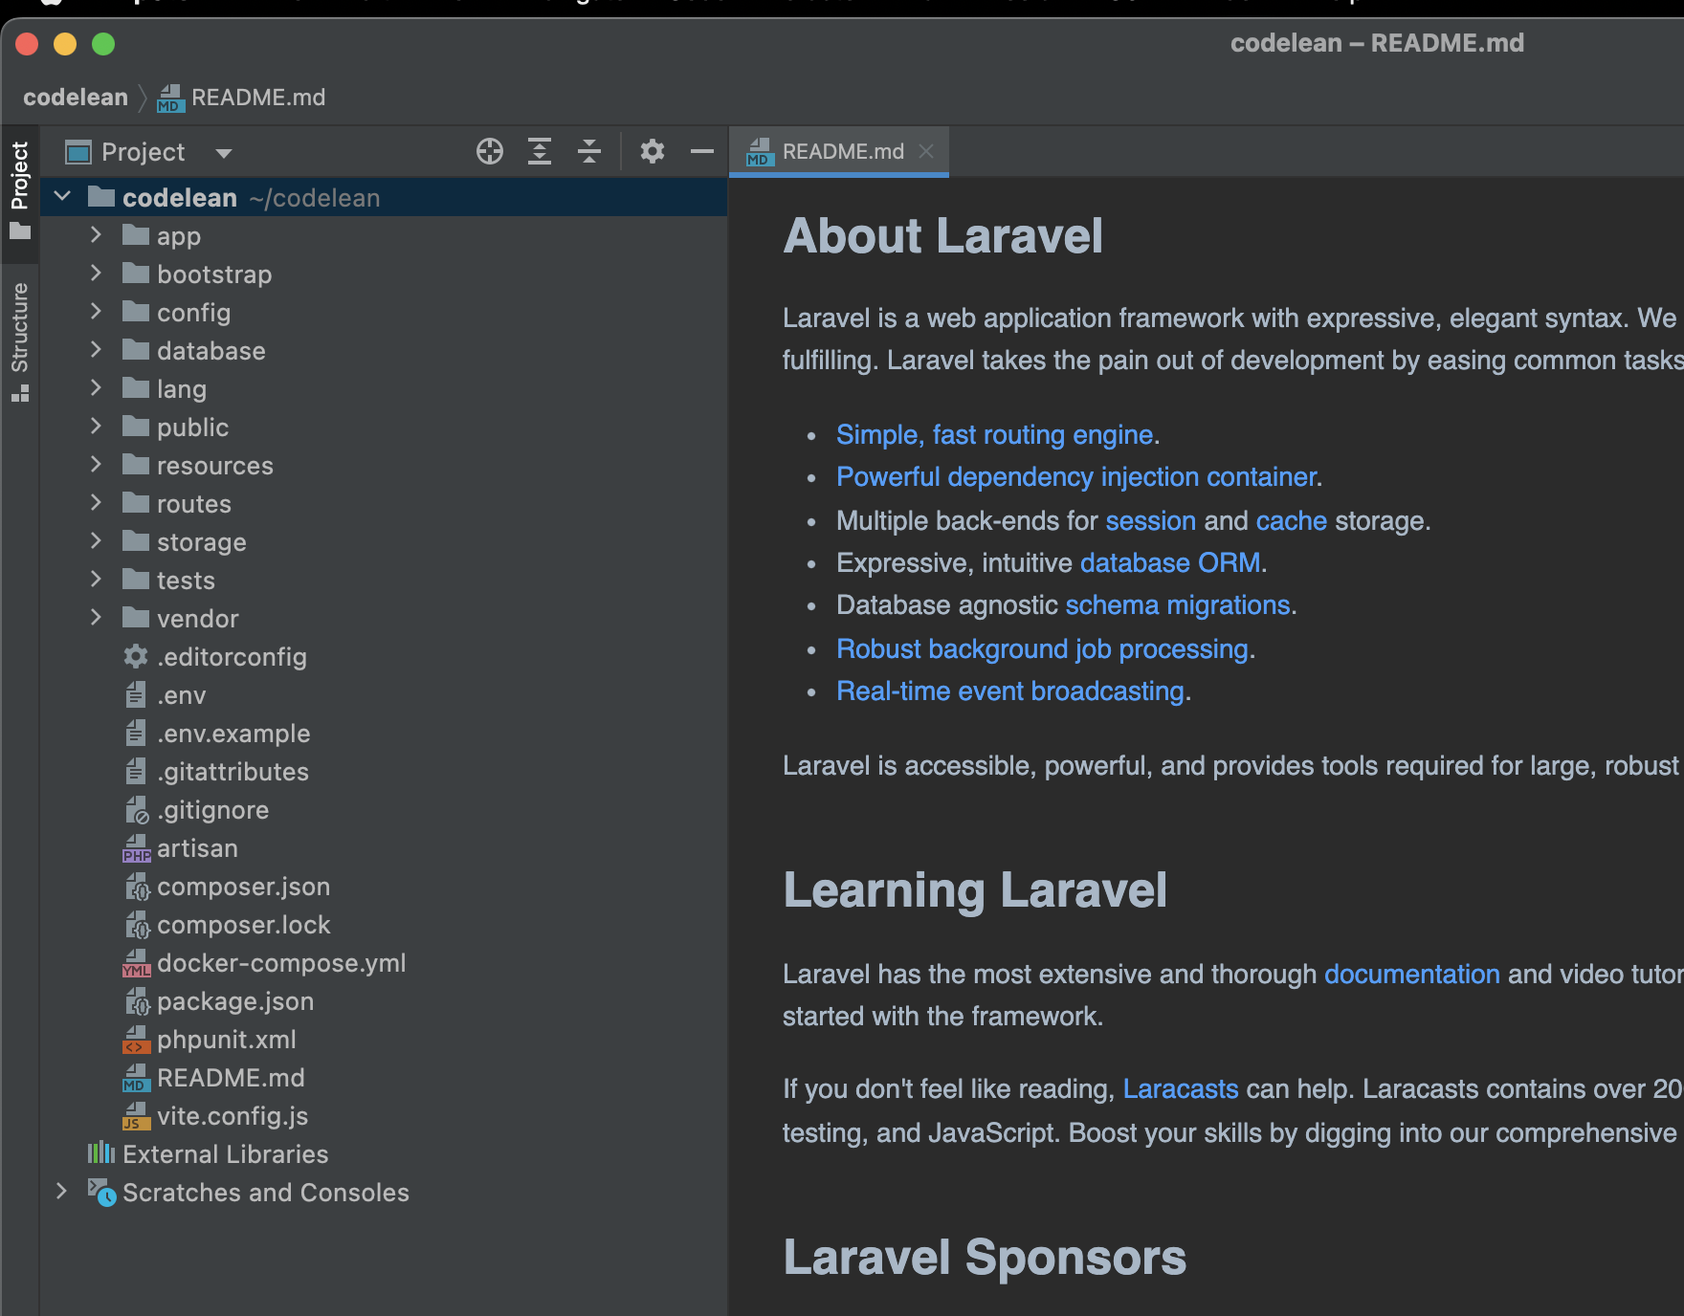Collapse the codelean root folder

pos(63,197)
